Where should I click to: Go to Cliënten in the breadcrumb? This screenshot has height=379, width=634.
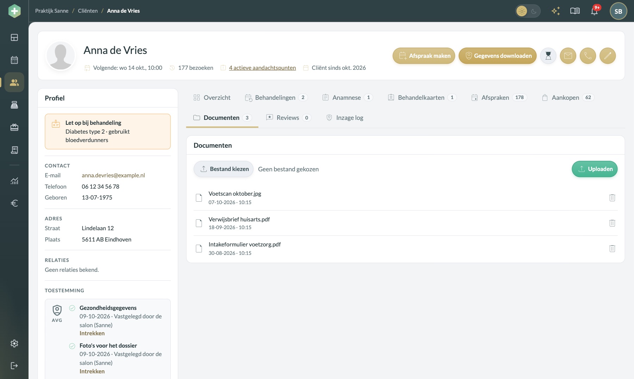[x=88, y=11]
